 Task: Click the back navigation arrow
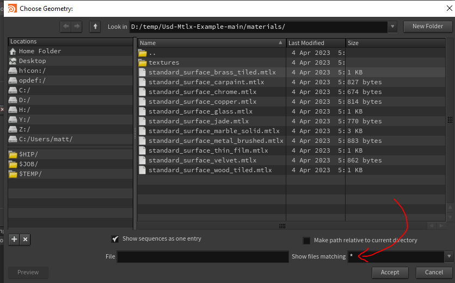pos(66,27)
